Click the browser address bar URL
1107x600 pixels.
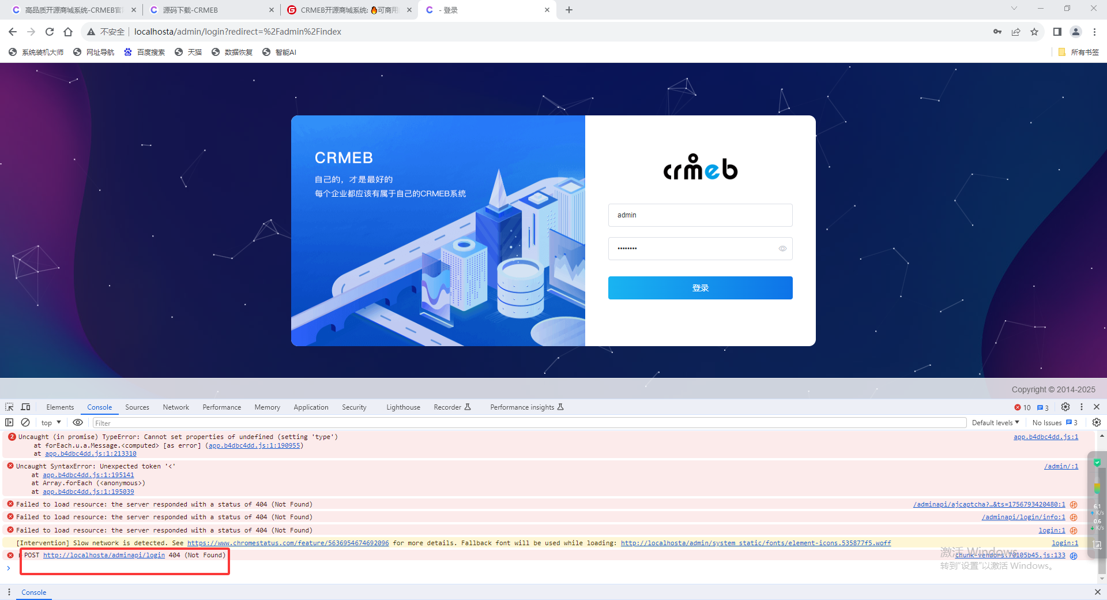[x=238, y=32]
